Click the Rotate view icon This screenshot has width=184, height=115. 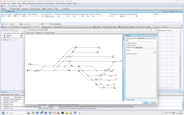coord(36,33)
